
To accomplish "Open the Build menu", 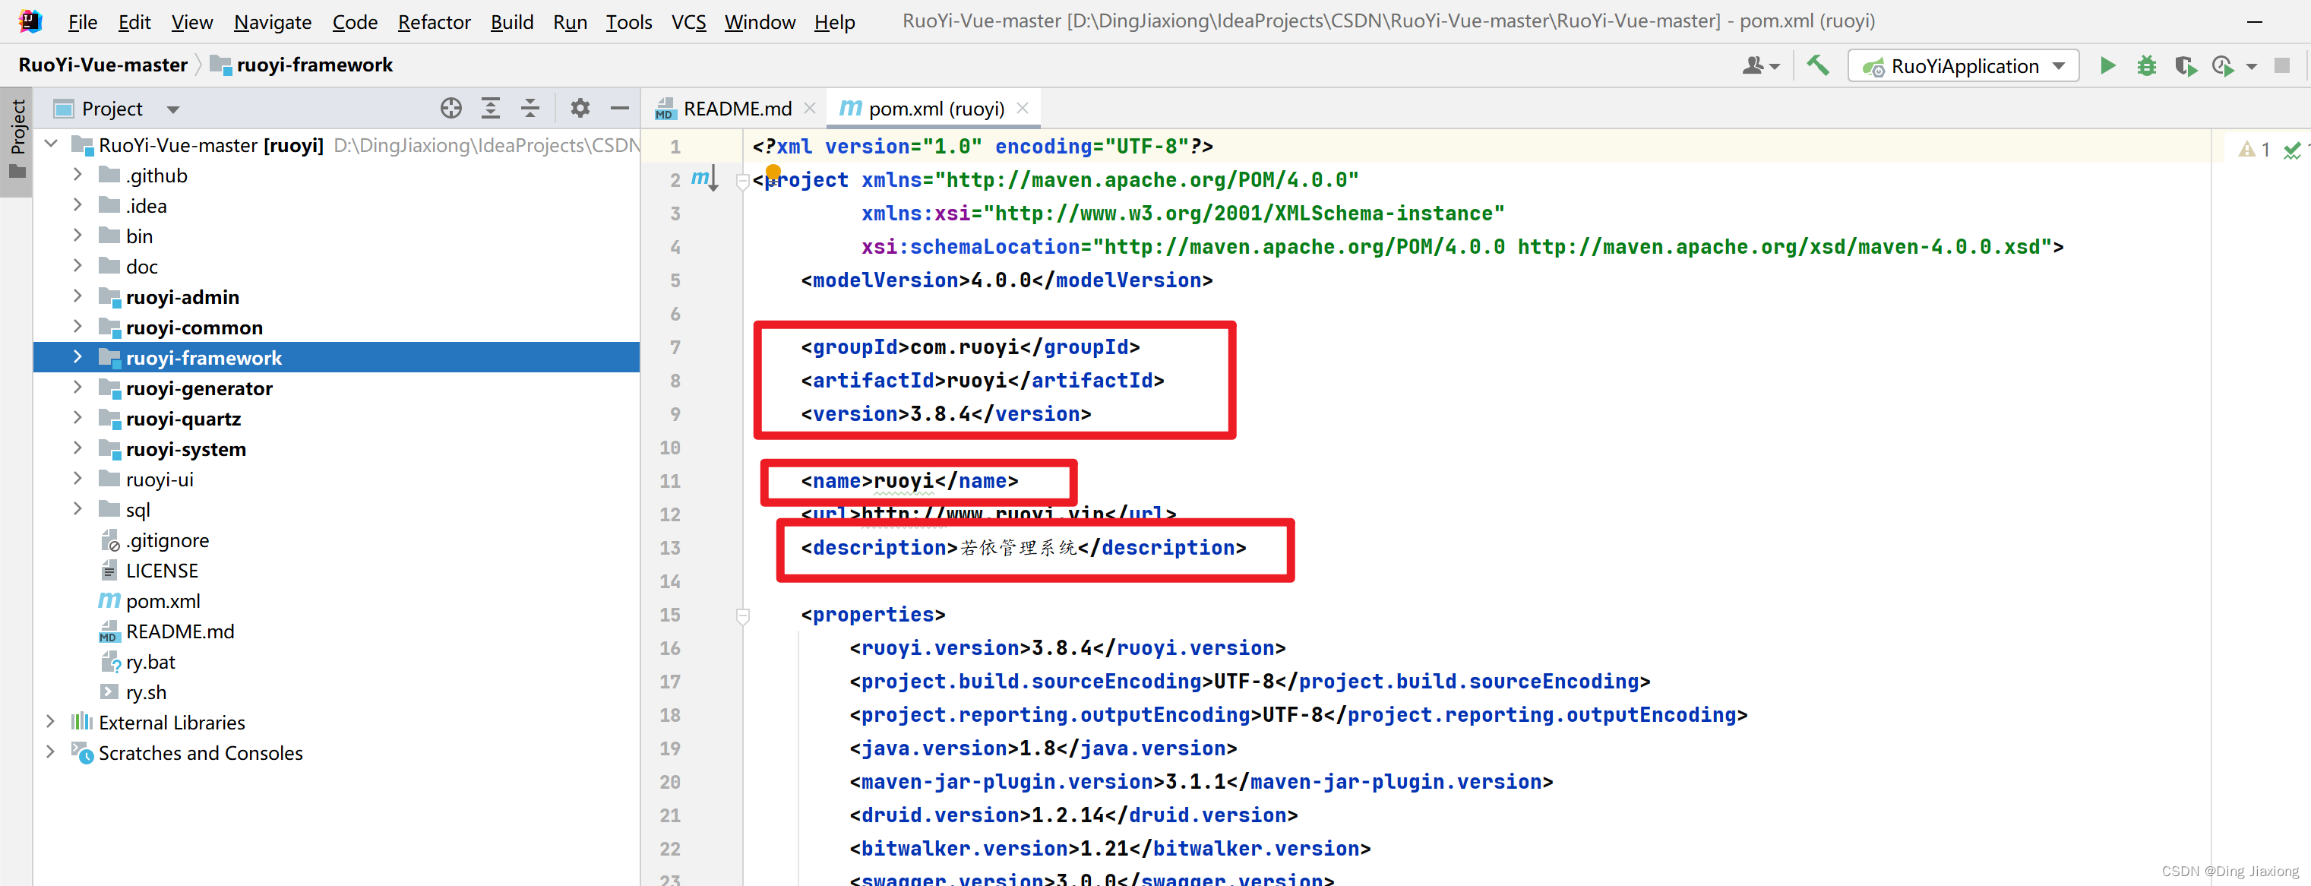I will 512,21.
